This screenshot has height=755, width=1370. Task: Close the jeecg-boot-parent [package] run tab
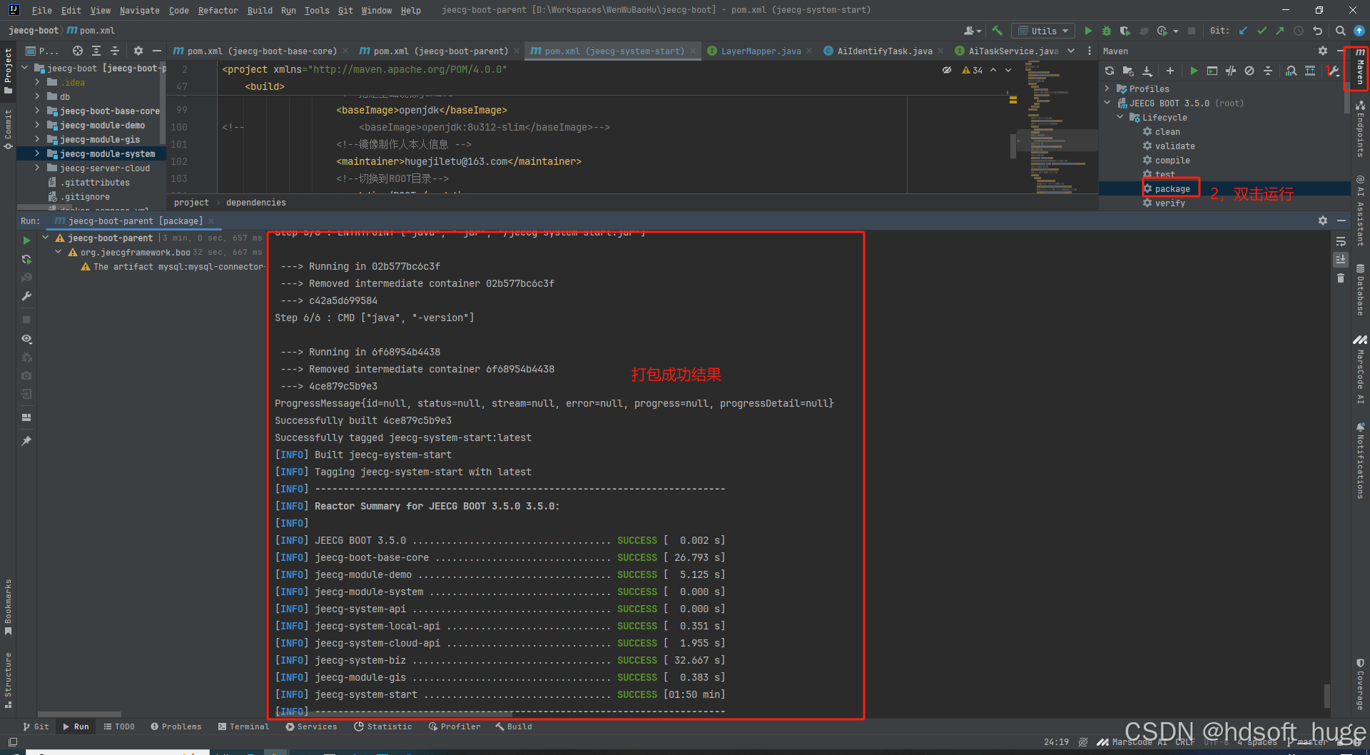pyautogui.click(x=211, y=221)
